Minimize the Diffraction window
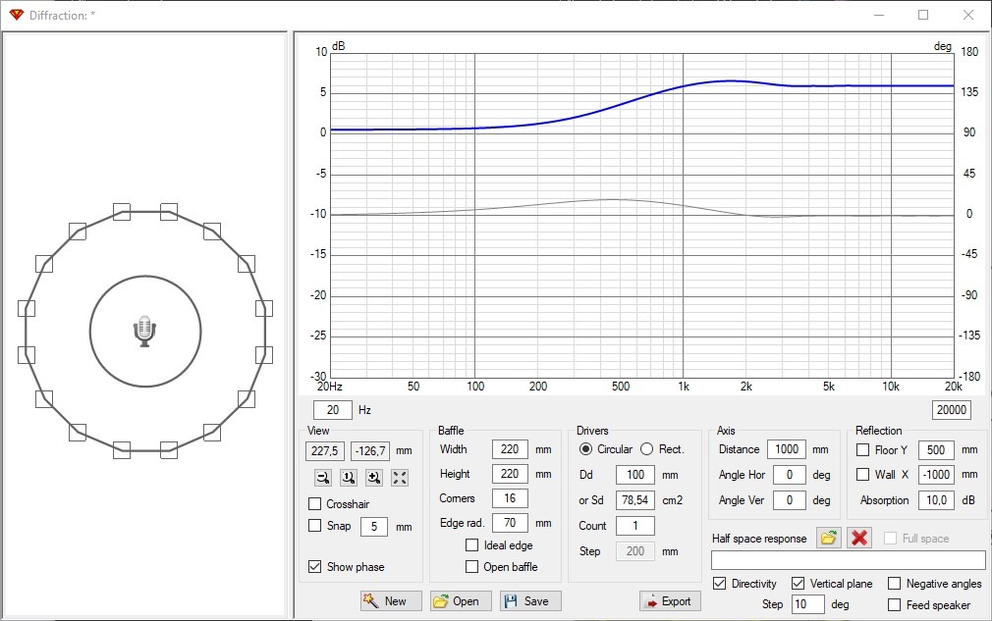Image resolution: width=992 pixels, height=621 pixels. pyautogui.click(x=879, y=15)
